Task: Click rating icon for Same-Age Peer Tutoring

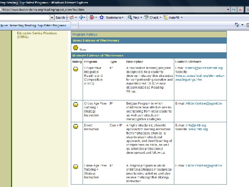Action: coord(76,167)
